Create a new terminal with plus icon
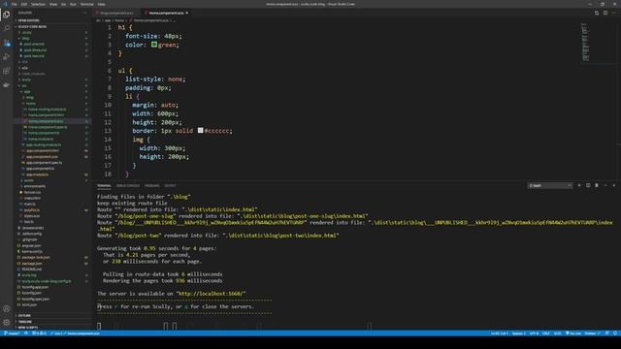The width and height of the screenshot is (621, 349). coord(579,185)
